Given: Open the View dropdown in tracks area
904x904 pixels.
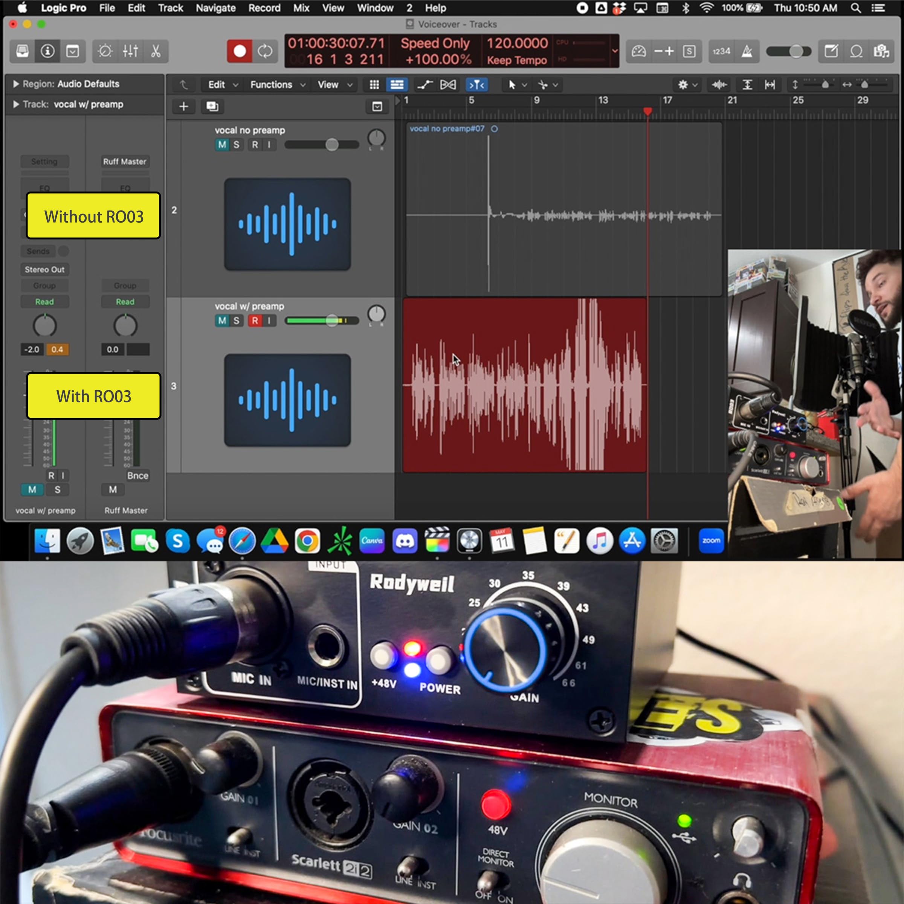Looking at the screenshot, I should click(334, 85).
